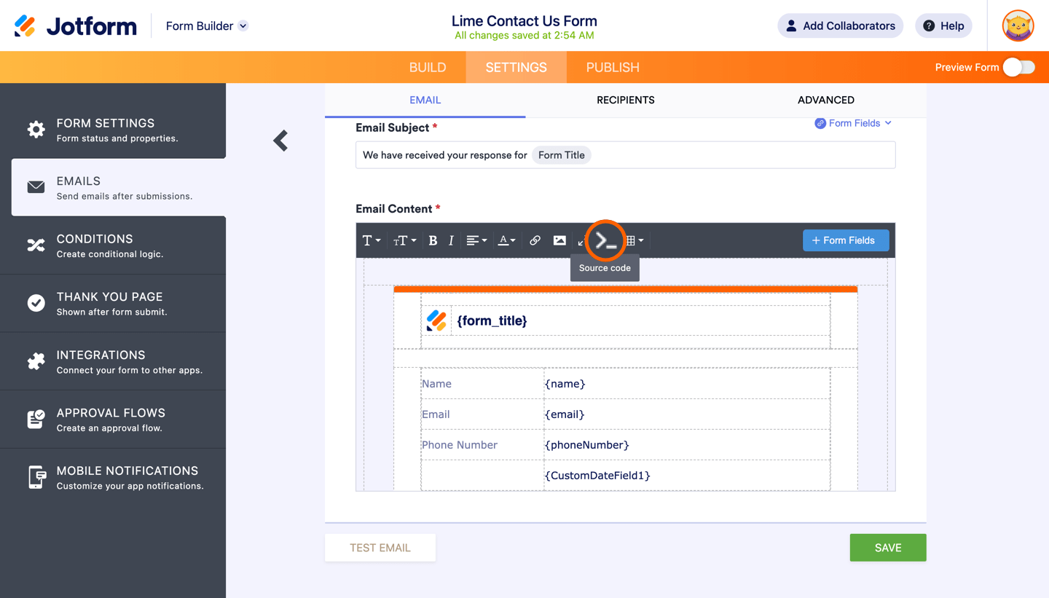Open Form Settings via the gear icon
This screenshot has height=598, width=1049.
tap(36, 130)
